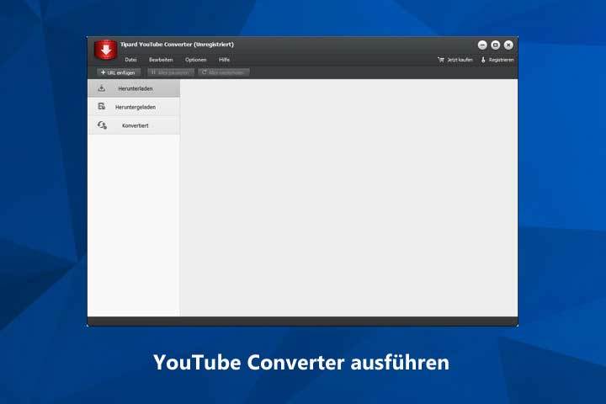The height and width of the screenshot is (404, 606).
Task: Click the window title 'Tipard YouTube Converter (Unregistriert)'
Action: [177, 45]
